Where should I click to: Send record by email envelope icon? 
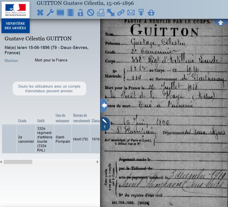pos(131,12)
